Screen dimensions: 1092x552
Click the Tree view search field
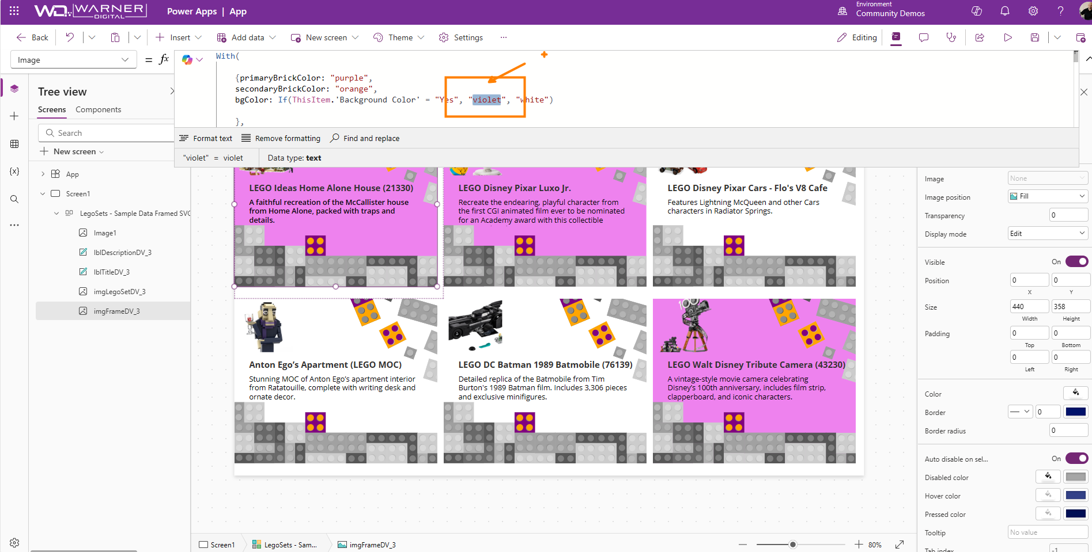[x=107, y=133]
